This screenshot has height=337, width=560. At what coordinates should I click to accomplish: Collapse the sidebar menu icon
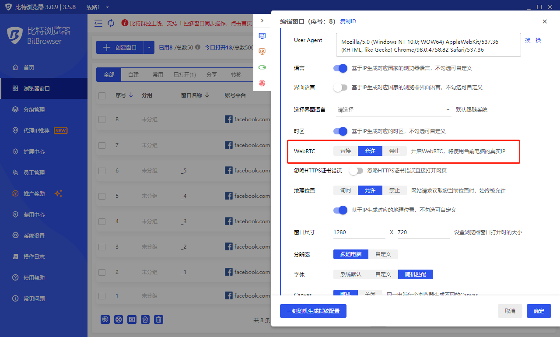click(98, 23)
